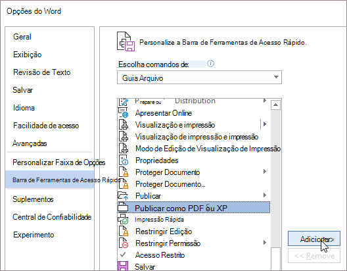Click the Visualização e impressão printer icon

[124, 125]
